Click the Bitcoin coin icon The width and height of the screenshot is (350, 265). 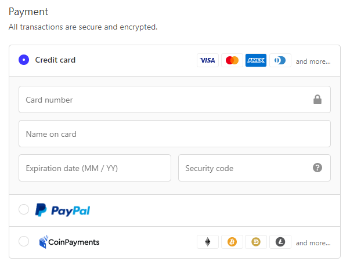pos(232,242)
